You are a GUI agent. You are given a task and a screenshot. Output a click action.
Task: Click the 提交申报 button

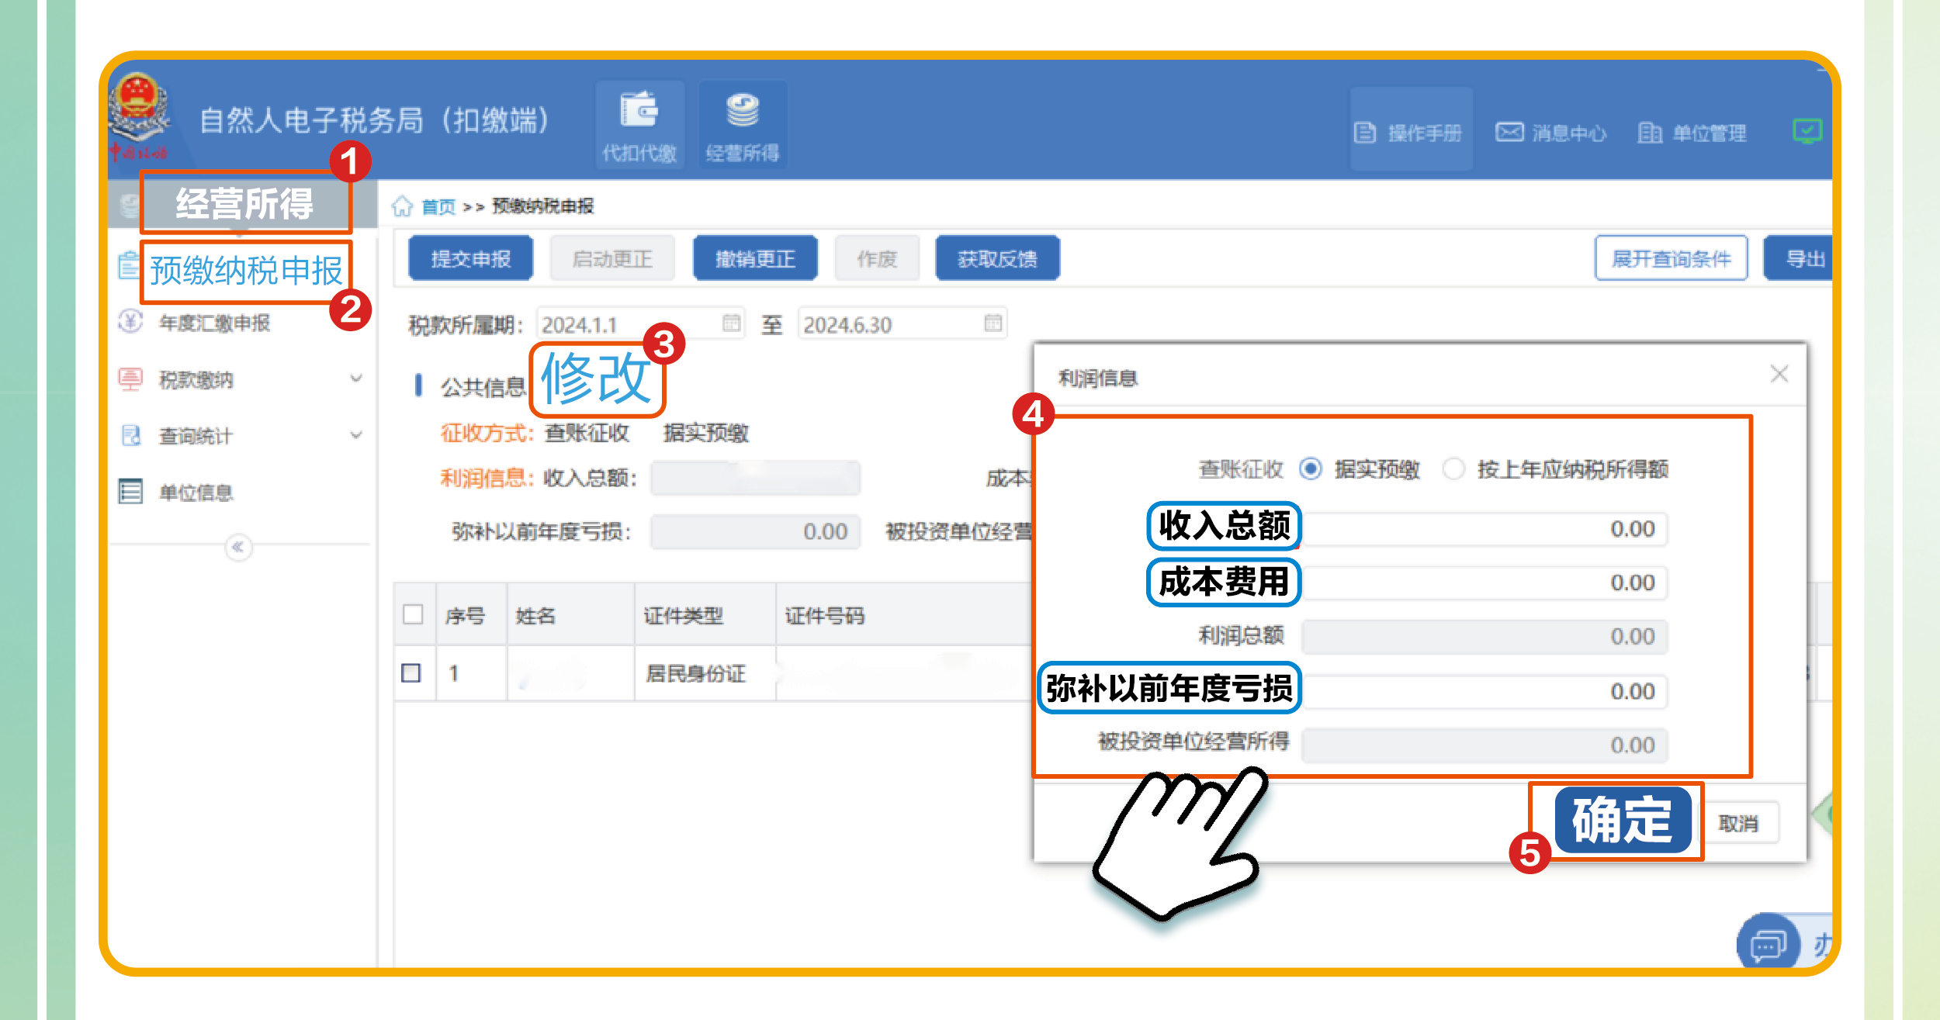(x=470, y=259)
